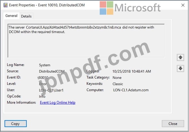
Task: Click inside the event description text box
Action: [x=86, y=41]
